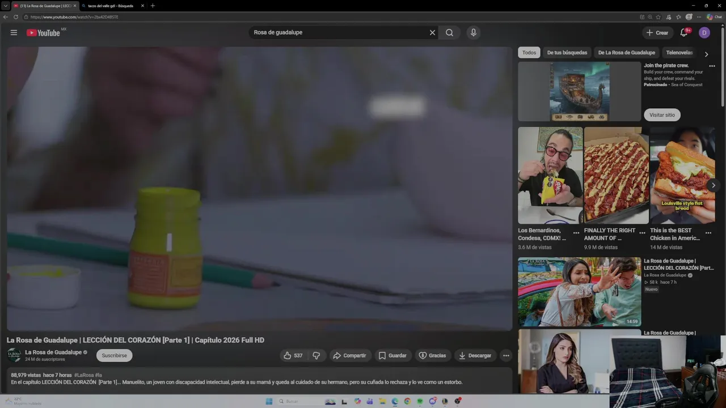Open more actions under the video

tap(506, 355)
